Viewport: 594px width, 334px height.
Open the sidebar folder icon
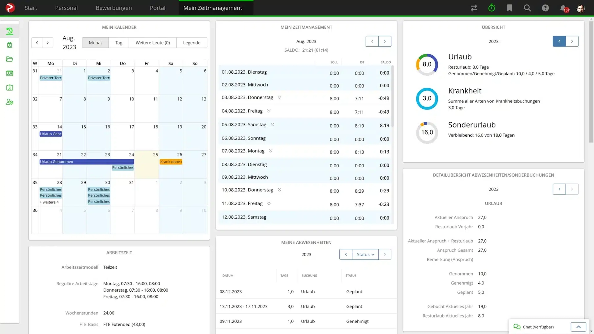click(x=10, y=59)
